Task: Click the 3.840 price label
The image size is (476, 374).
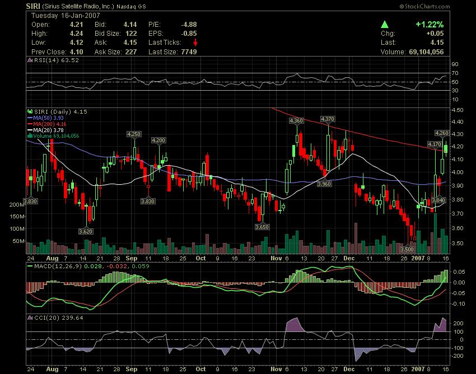Action: pos(438,200)
